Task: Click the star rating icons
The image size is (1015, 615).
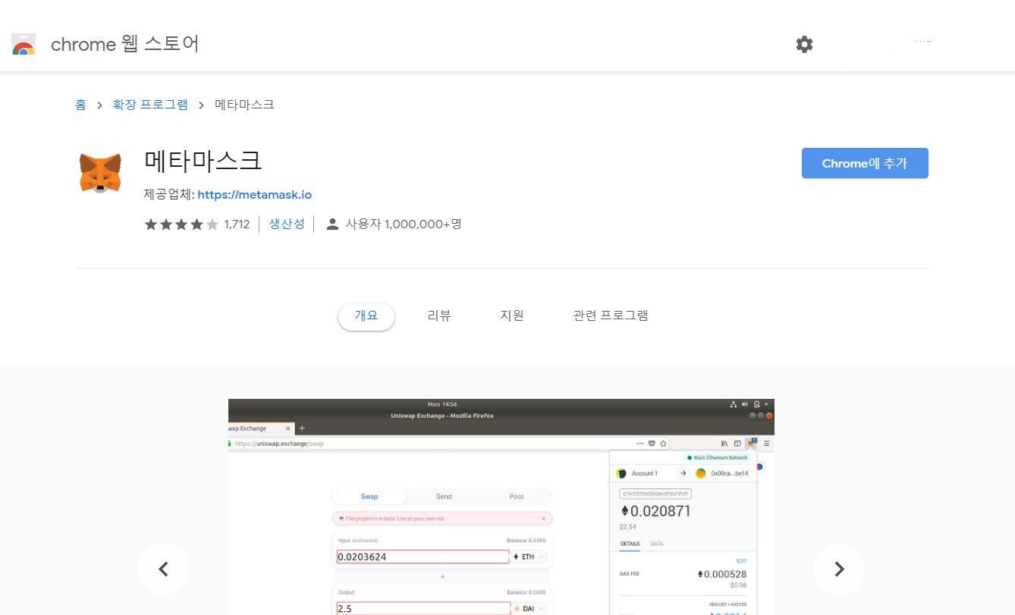Action: (181, 224)
